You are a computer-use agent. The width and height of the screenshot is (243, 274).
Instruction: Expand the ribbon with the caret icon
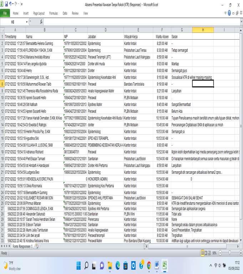(226, 13)
